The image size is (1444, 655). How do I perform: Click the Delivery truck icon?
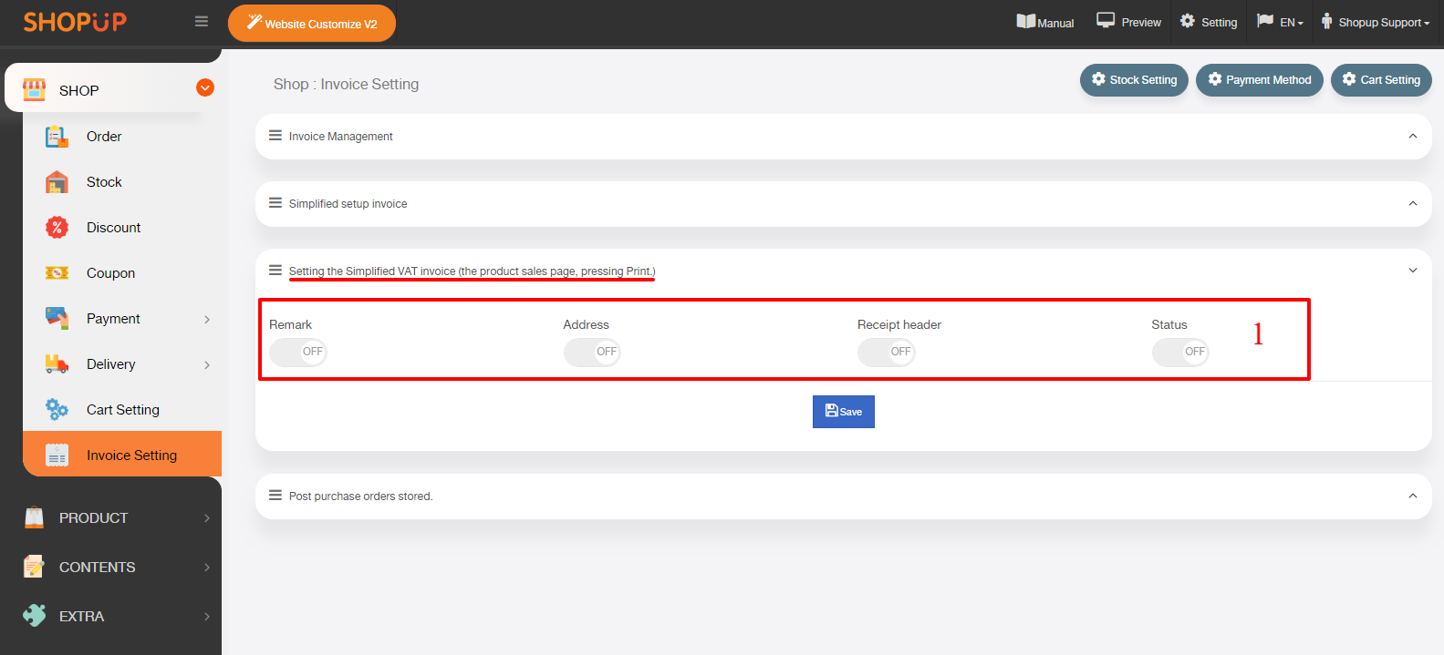(57, 364)
